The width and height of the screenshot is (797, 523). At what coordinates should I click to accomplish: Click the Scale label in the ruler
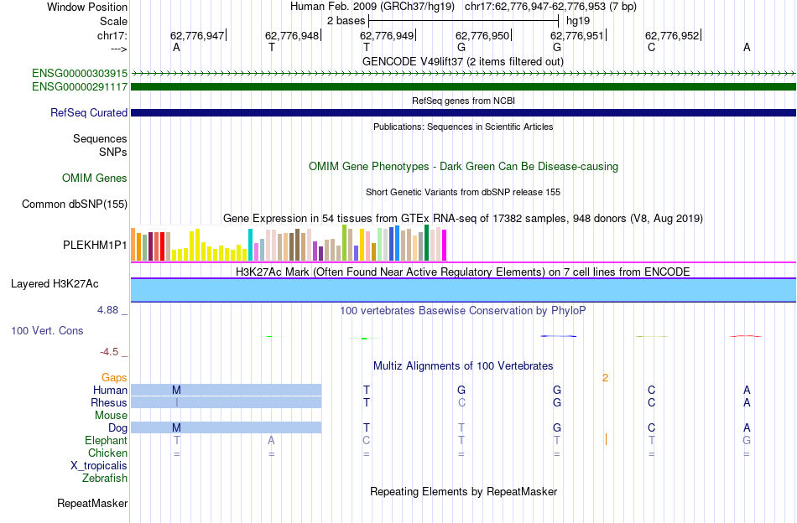(x=113, y=21)
